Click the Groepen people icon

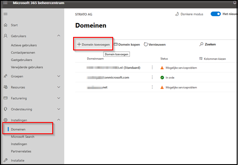tap(6, 76)
